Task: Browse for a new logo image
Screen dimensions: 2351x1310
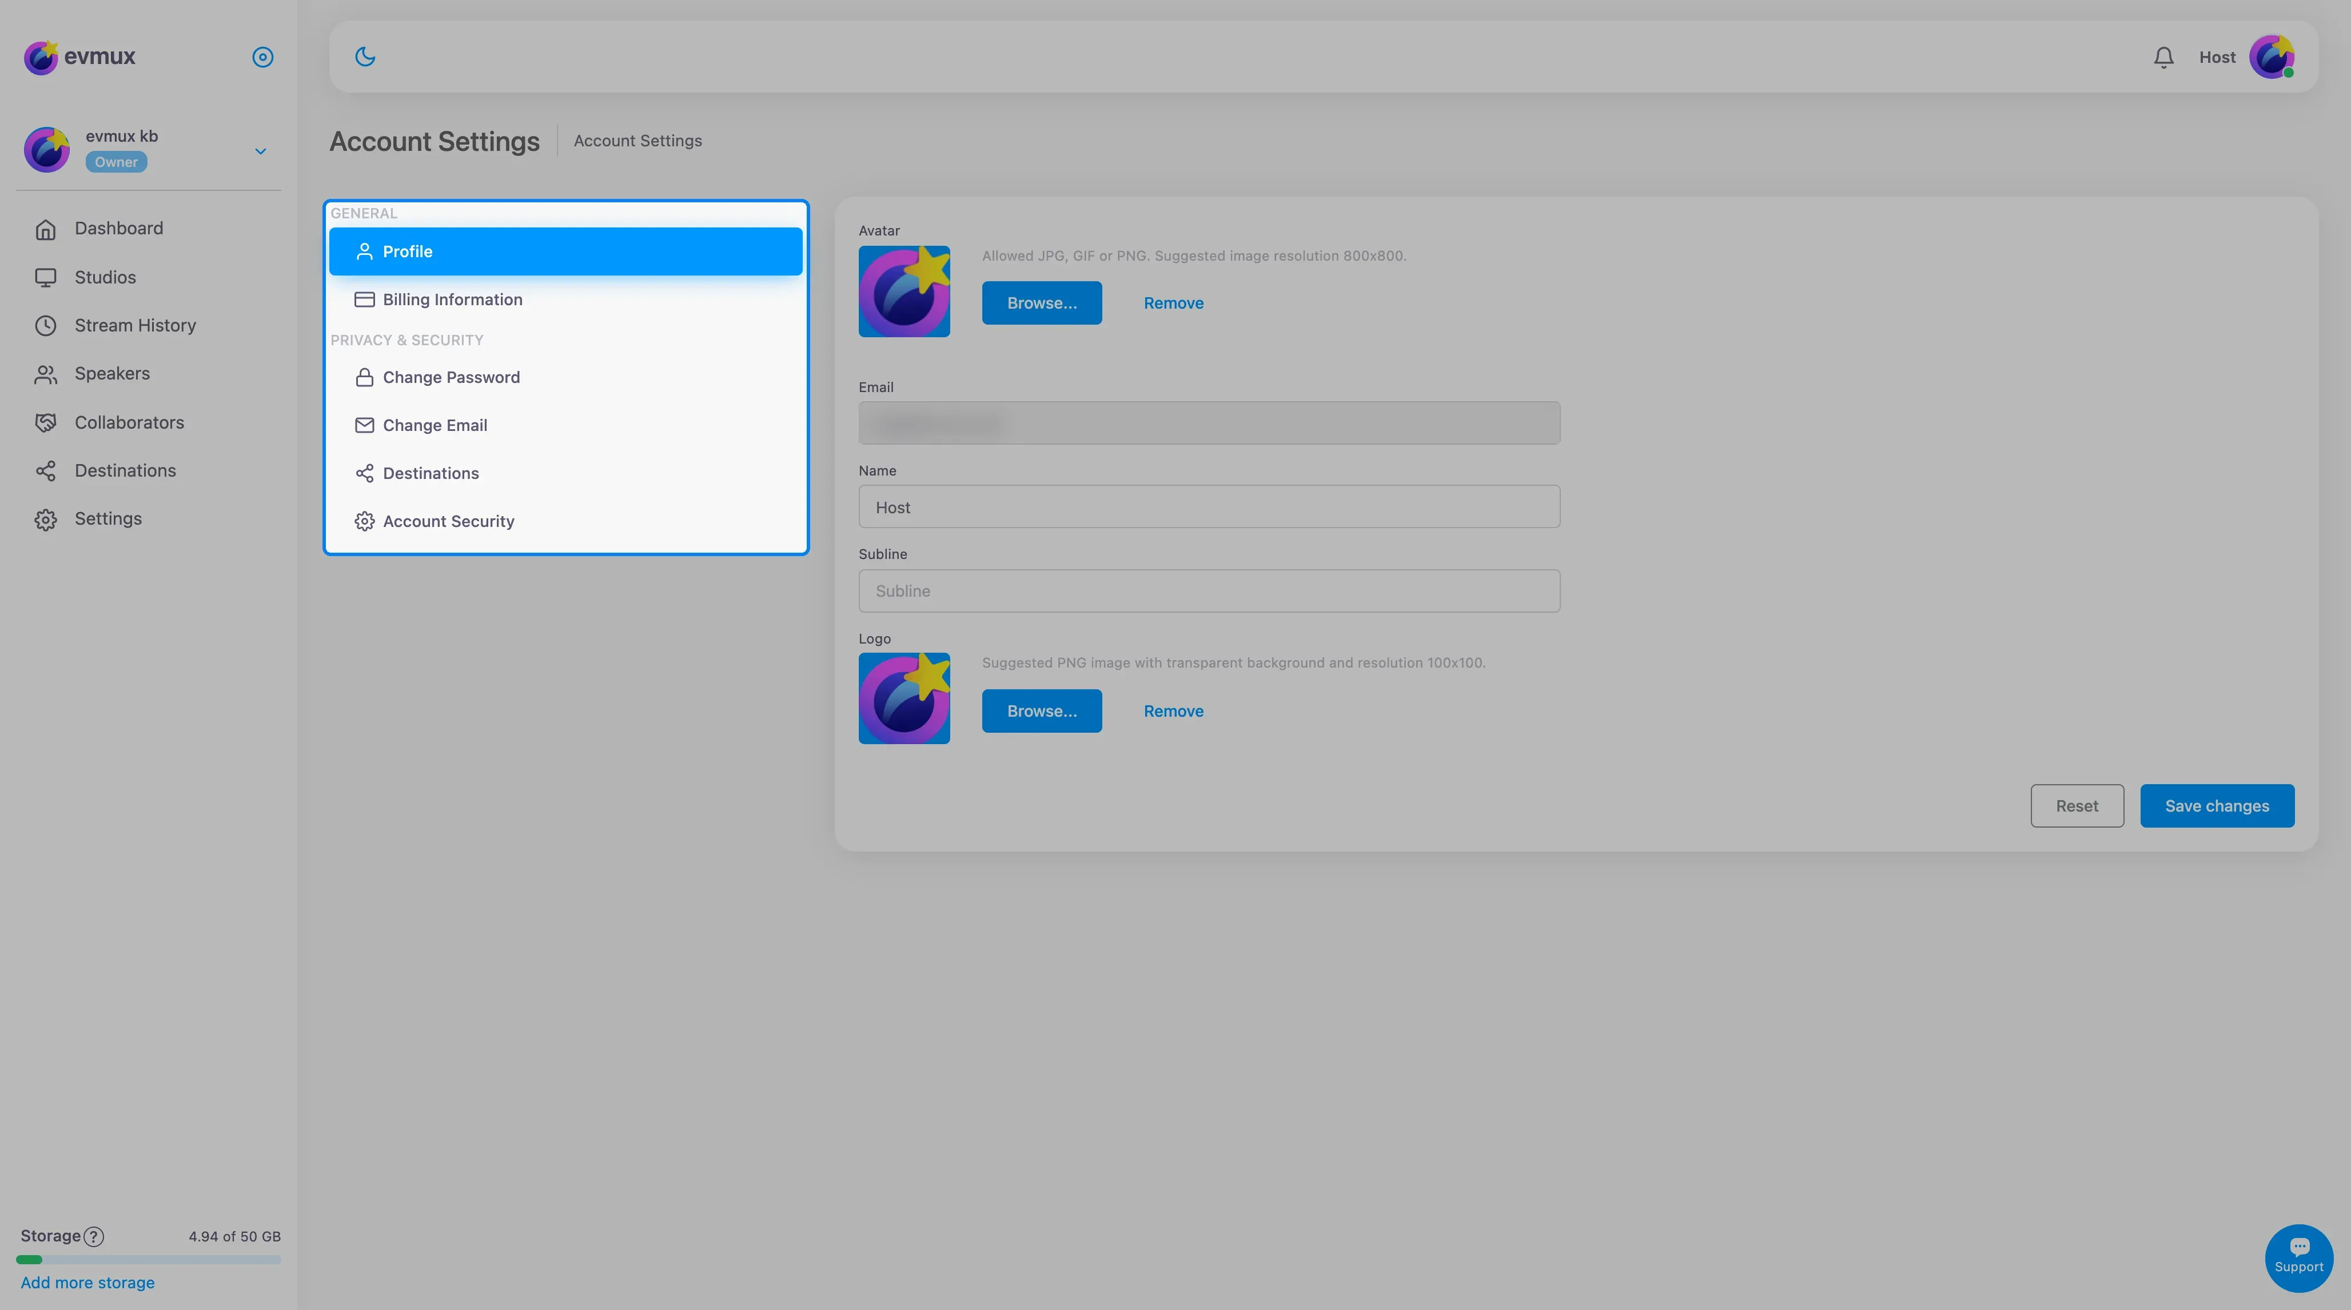Action: pos(1041,710)
